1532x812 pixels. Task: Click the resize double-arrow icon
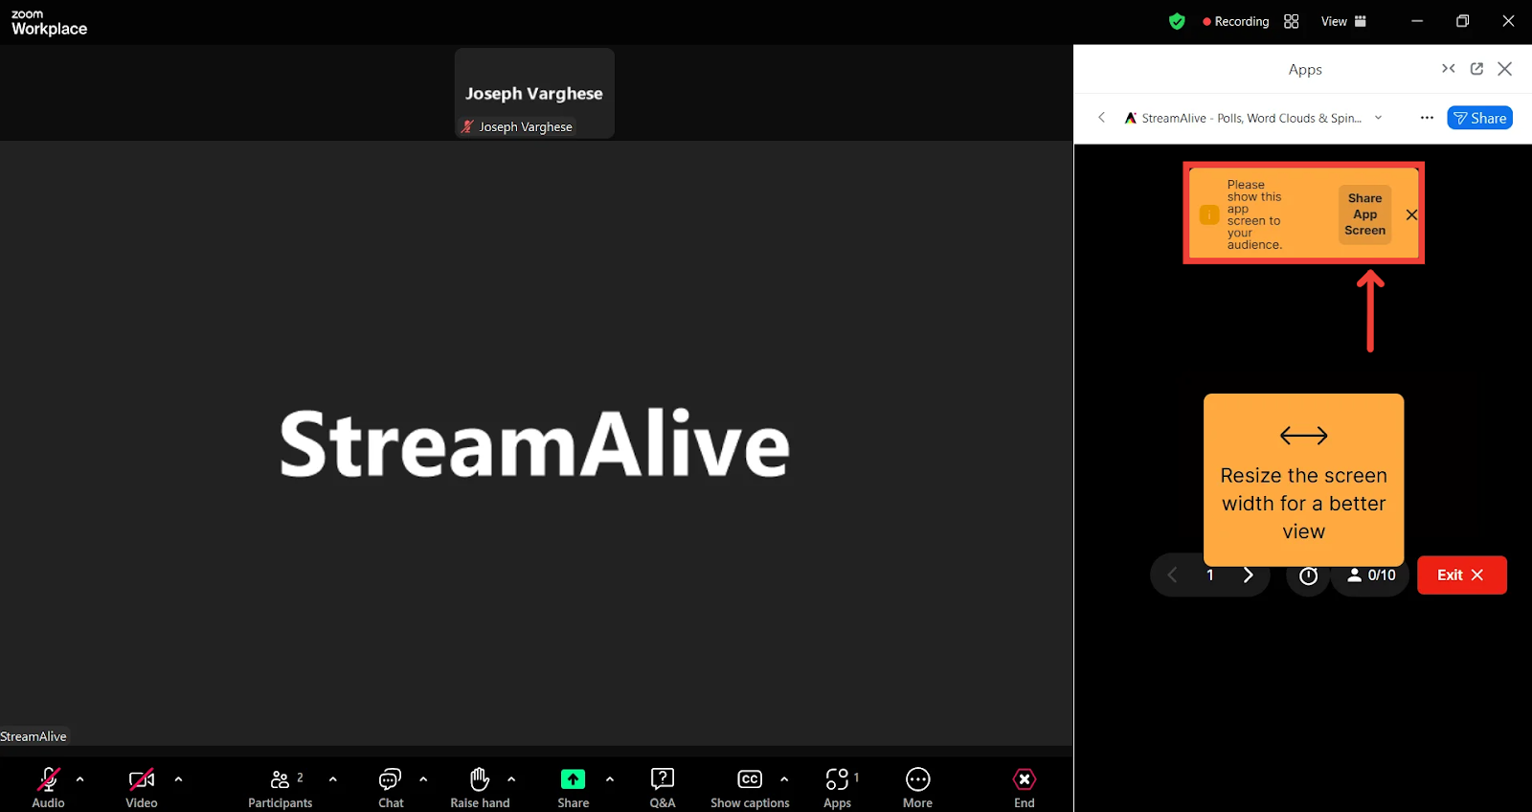[x=1304, y=436]
